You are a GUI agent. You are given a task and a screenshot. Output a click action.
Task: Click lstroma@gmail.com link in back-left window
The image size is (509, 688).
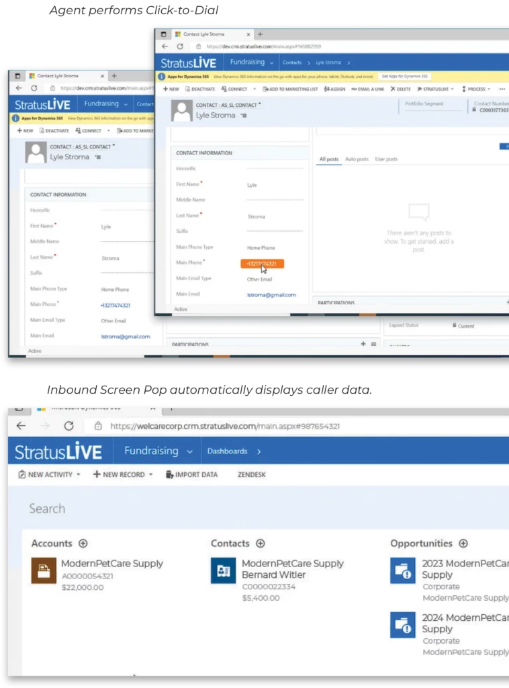[x=126, y=337]
